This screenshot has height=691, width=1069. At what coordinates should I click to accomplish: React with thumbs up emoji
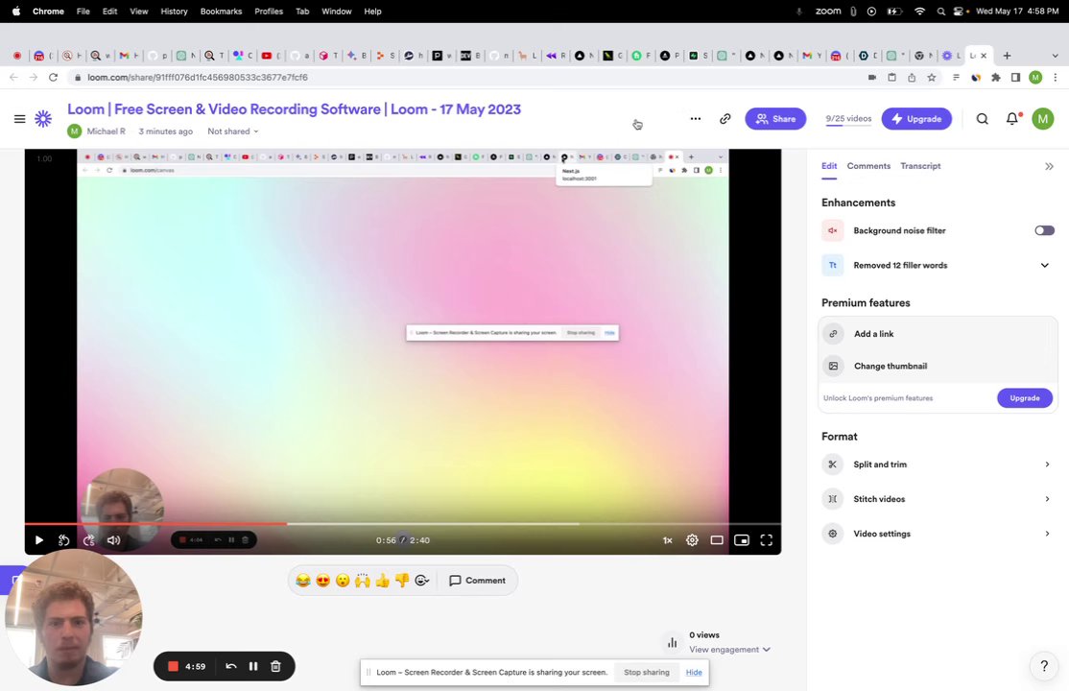pyautogui.click(x=382, y=581)
